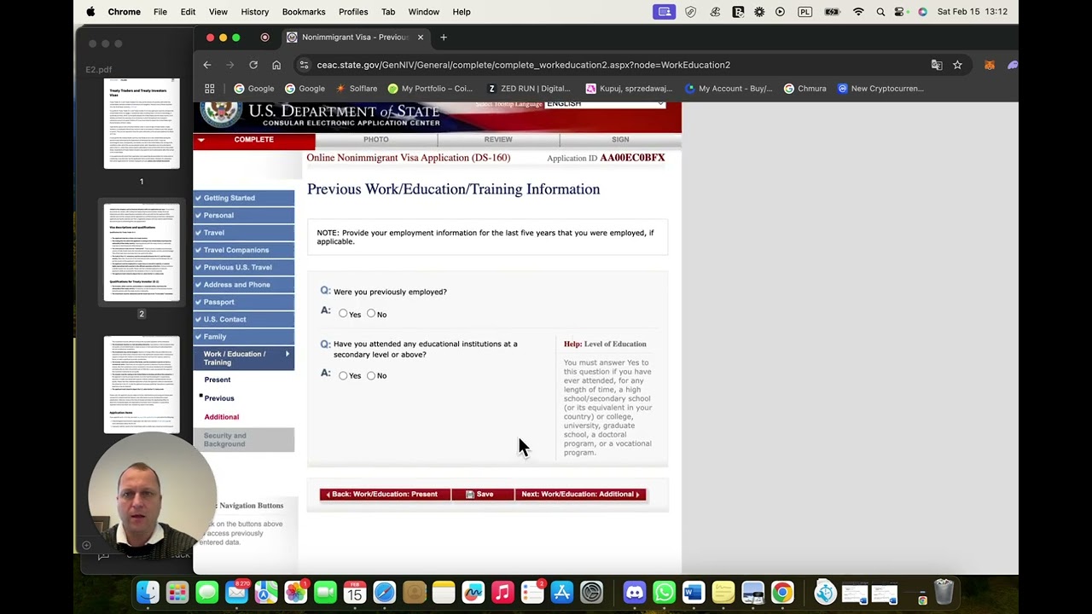This screenshot has height=614, width=1092.
Task: Go back to the previous browser page
Action: (207, 65)
